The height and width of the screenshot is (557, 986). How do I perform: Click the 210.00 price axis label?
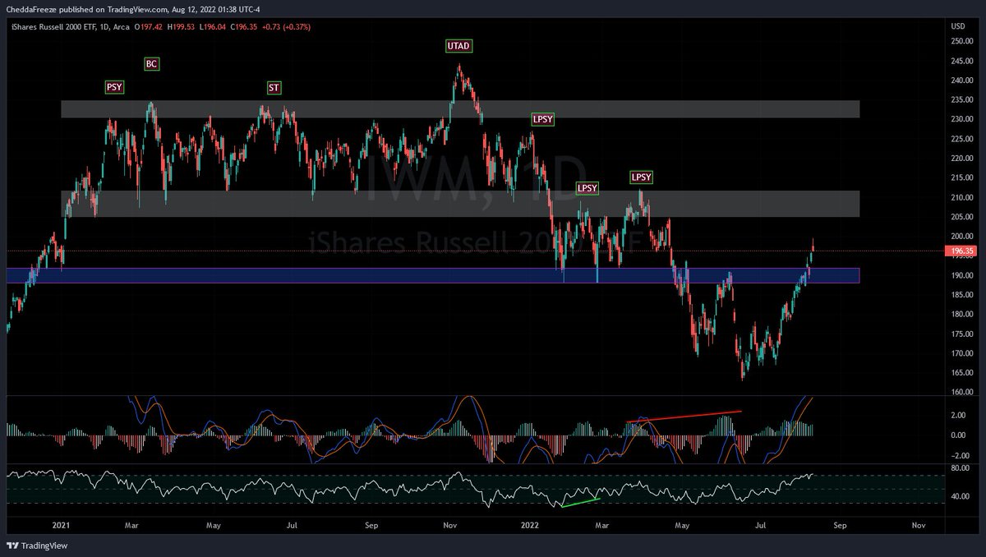(x=961, y=198)
